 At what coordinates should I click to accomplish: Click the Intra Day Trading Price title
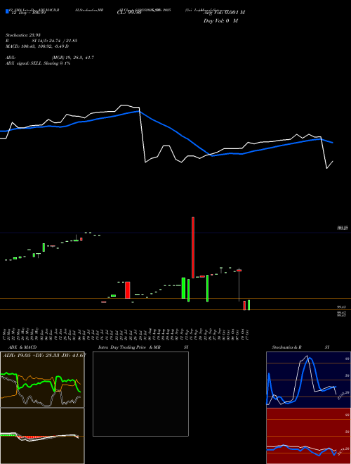coord(130,347)
